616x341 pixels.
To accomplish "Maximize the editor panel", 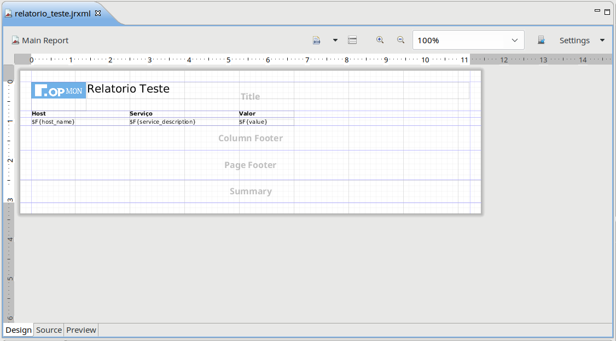I will pyautogui.click(x=607, y=12).
